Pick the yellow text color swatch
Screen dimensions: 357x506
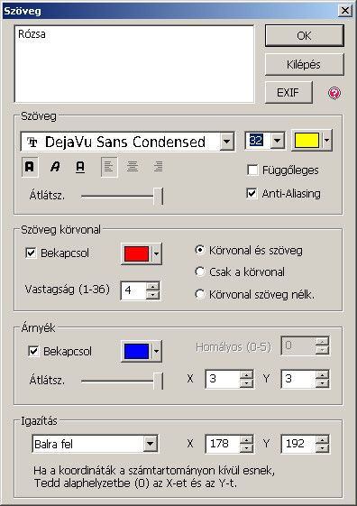(x=307, y=141)
